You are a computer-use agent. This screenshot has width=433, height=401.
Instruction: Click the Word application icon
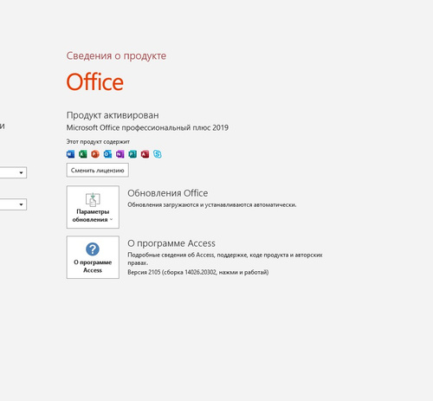70,154
